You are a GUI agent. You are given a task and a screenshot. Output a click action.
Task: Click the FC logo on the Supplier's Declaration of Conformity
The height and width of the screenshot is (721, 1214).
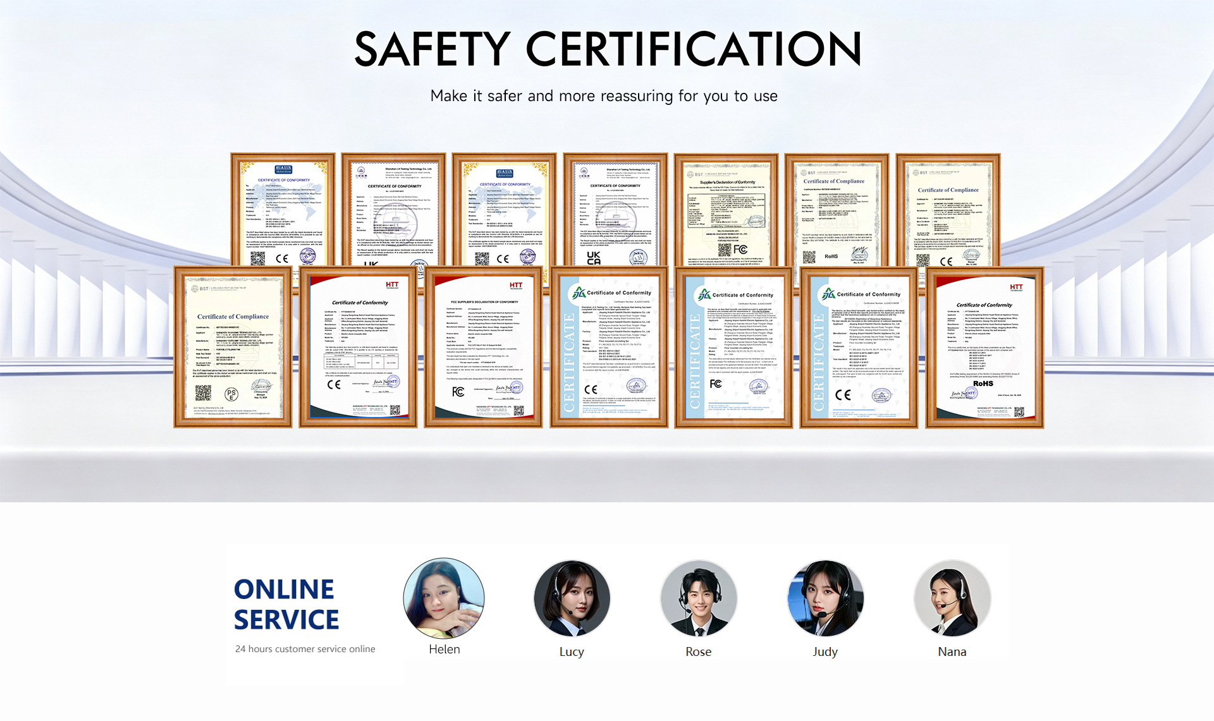[740, 250]
